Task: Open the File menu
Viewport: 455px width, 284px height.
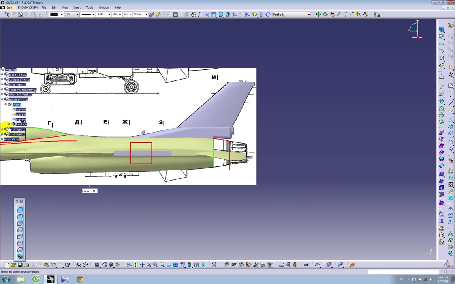Action: click(x=44, y=7)
